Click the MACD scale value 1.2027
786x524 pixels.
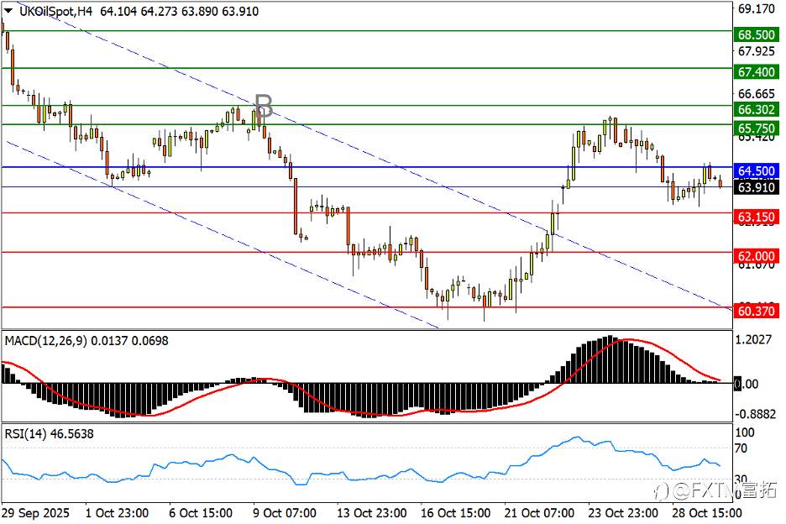tap(753, 339)
